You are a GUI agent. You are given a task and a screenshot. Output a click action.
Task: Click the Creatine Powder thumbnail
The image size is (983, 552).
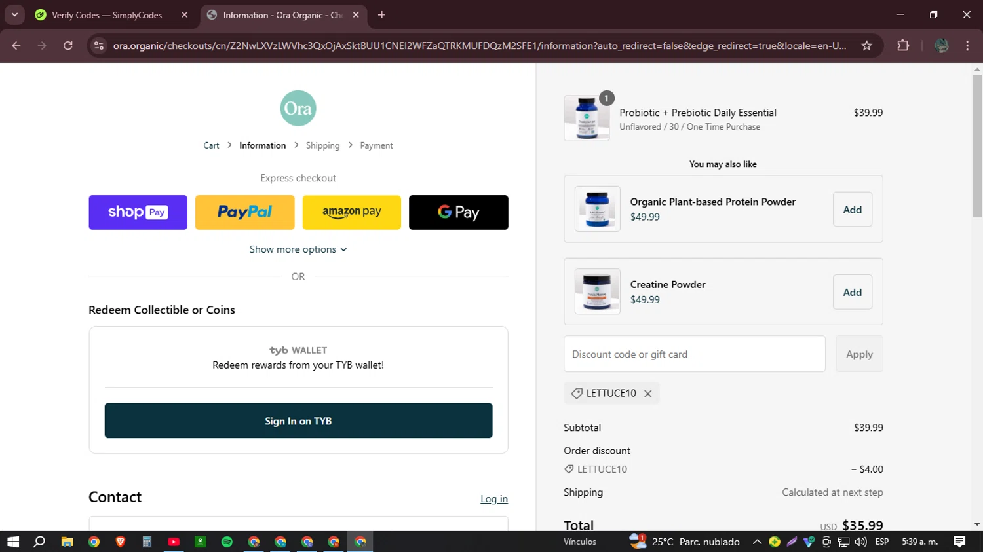(597, 291)
